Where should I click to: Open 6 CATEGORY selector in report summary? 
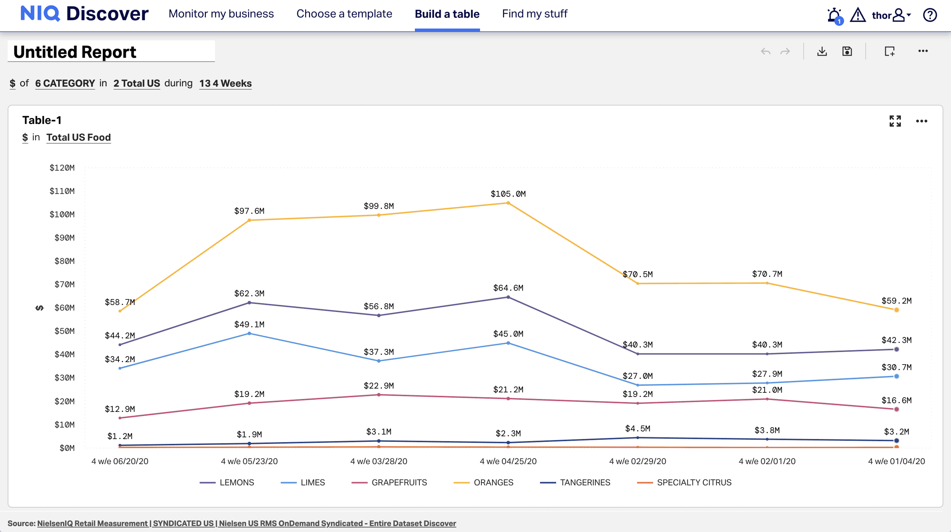65,83
